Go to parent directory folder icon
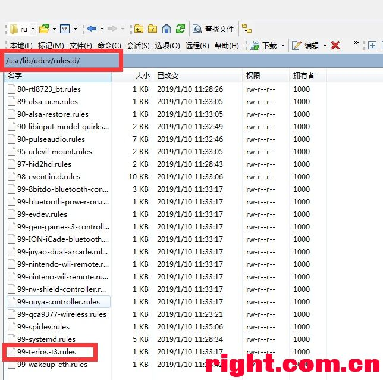 [x=139, y=29]
